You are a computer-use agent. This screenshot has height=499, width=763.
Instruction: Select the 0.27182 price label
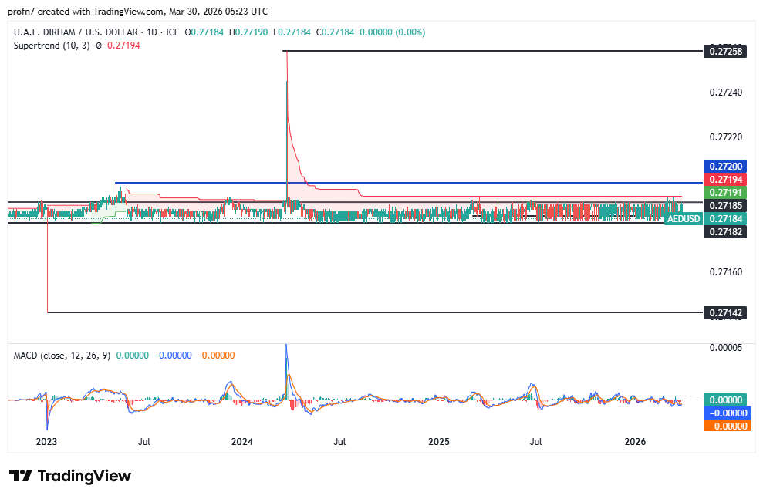[x=725, y=232]
